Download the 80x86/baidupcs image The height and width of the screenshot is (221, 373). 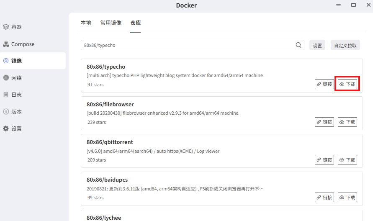(347, 197)
